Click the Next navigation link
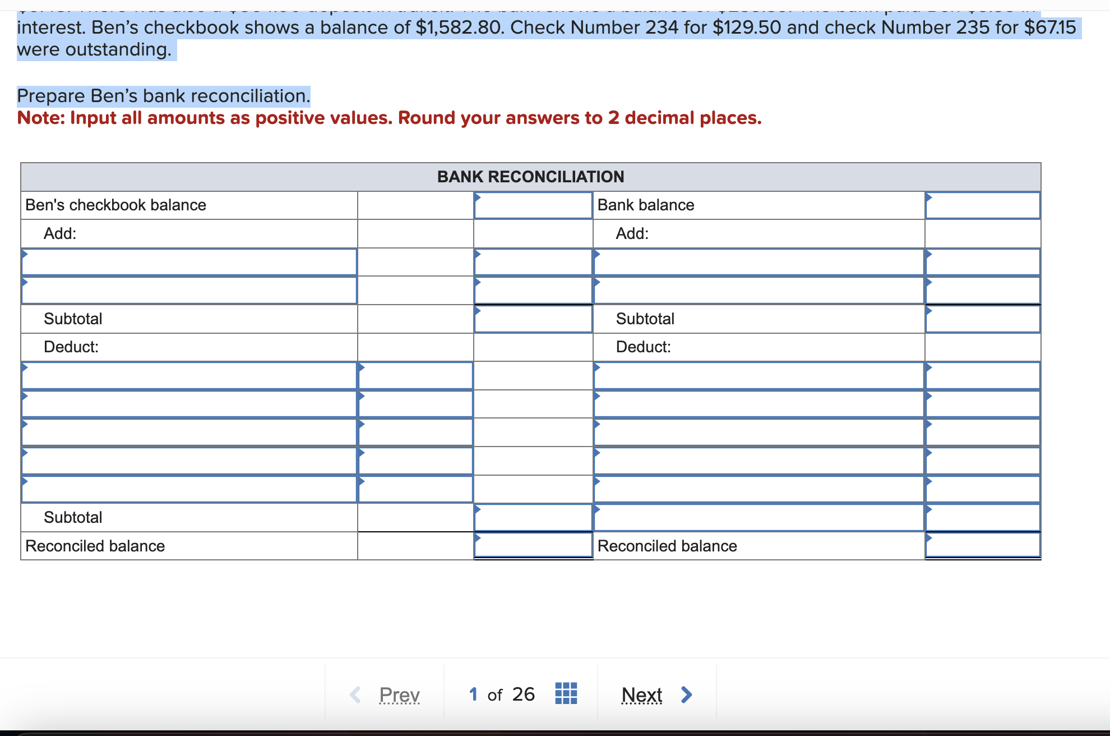The width and height of the screenshot is (1110, 736). (642, 694)
